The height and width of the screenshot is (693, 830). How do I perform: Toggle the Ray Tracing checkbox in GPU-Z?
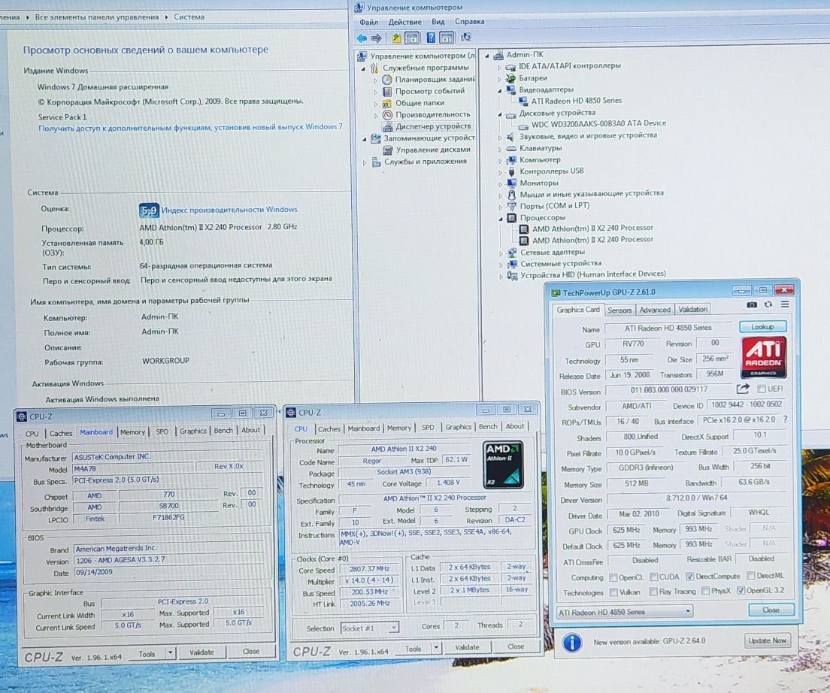[x=653, y=591]
